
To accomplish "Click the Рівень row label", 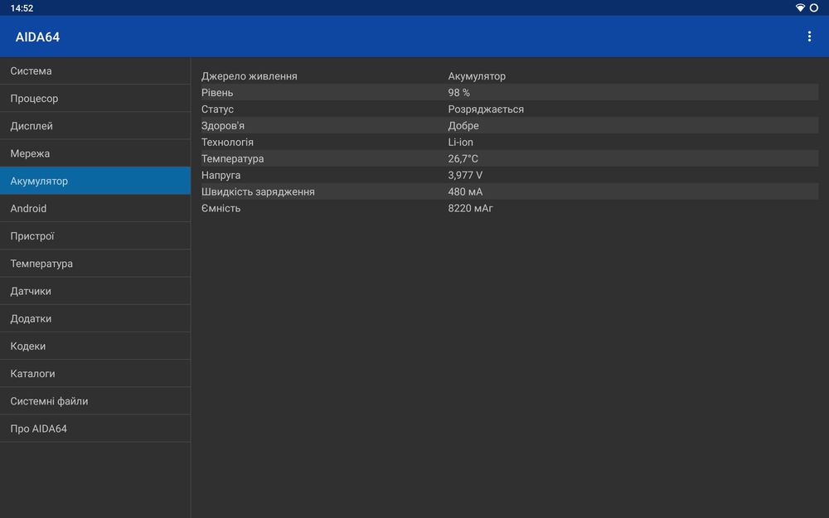I will 216,93.
